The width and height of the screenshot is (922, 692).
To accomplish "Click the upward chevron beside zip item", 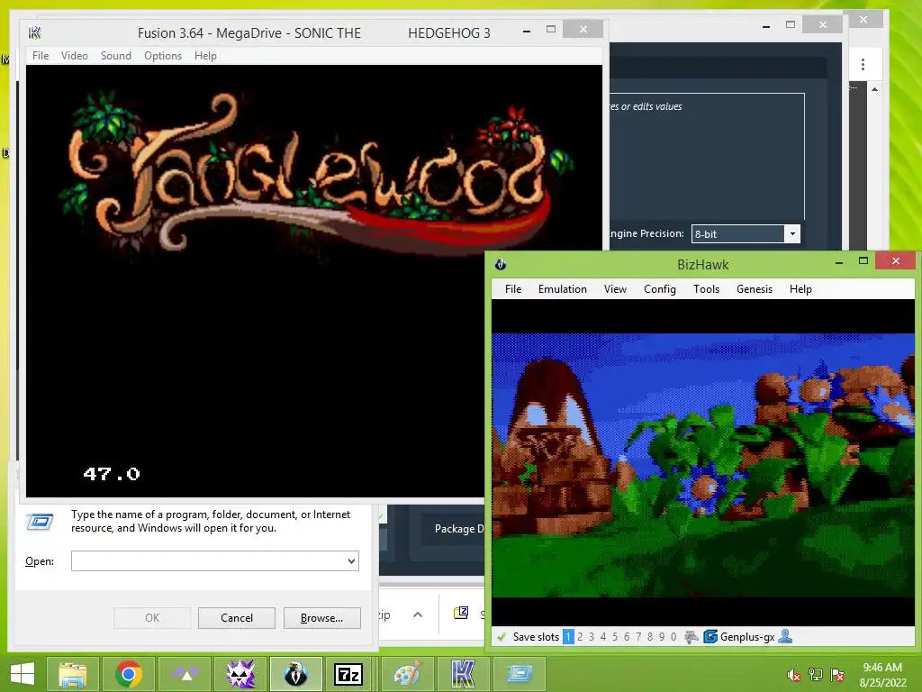I will tap(418, 615).
